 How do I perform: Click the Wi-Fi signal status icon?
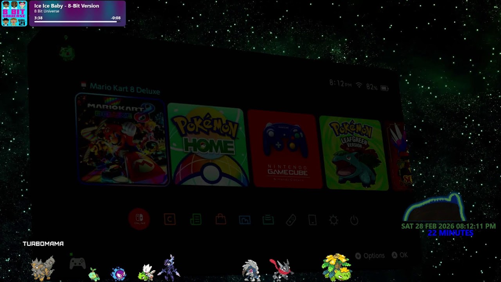pos(359,85)
